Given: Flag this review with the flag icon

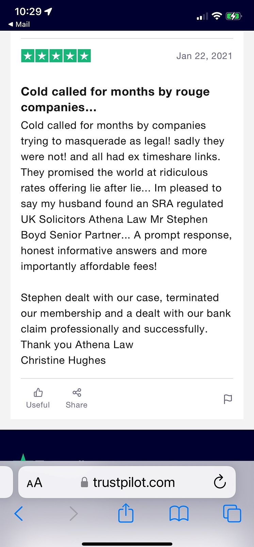Looking at the screenshot, I should coord(228,399).
